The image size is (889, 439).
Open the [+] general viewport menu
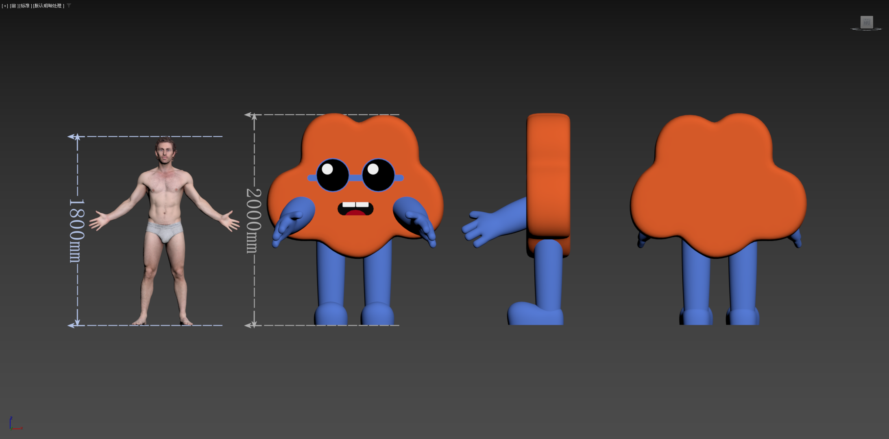(5, 6)
